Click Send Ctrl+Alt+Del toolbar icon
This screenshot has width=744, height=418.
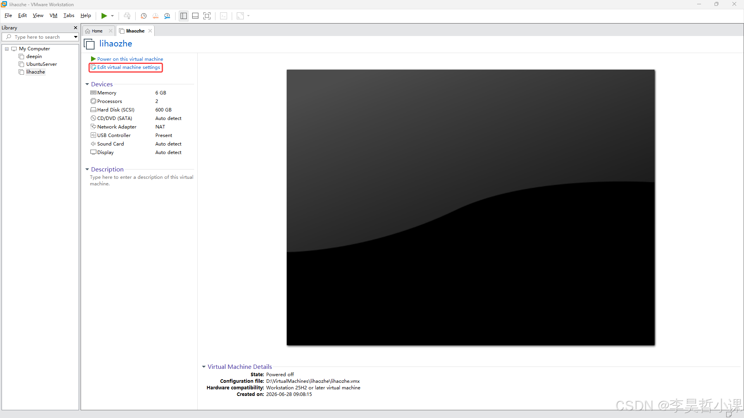(x=127, y=16)
